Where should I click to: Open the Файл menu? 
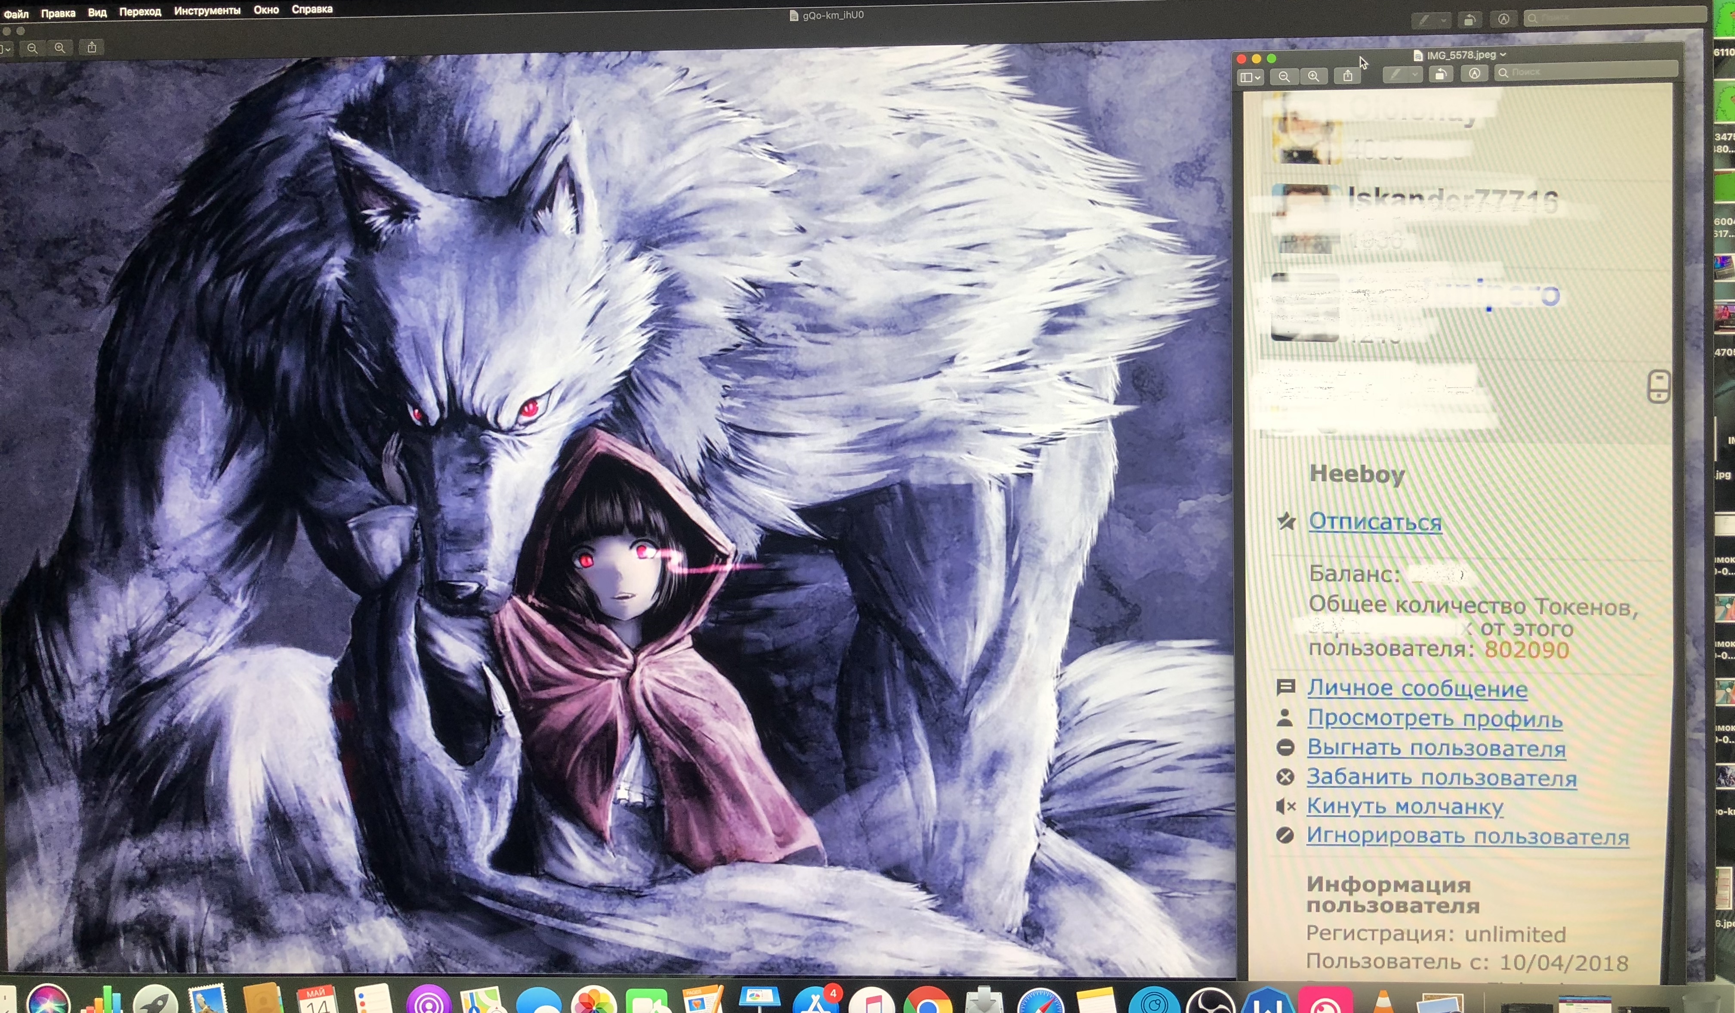16,14
